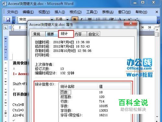Open the 五号 font size dropdown arrow
The width and height of the screenshot is (162, 122).
[67, 19]
